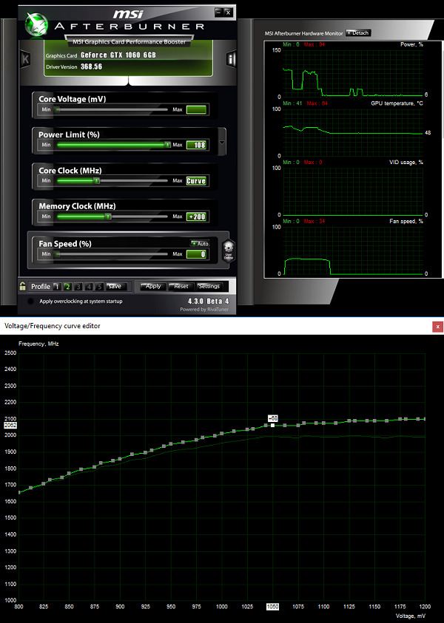This screenshot has height=623, width=444.
Task: Detach the Hardware Monitor
Action: click(358, 33)
